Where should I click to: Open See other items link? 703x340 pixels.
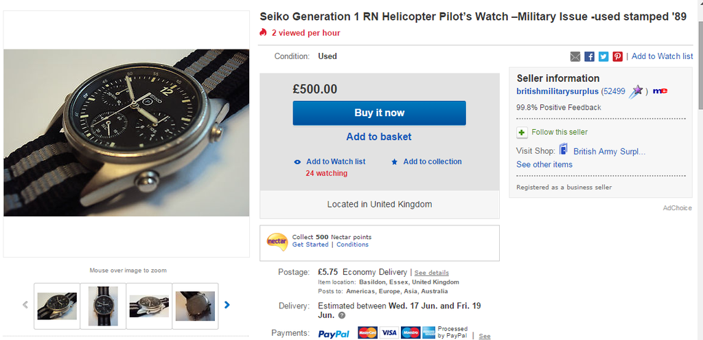[544, 164]
